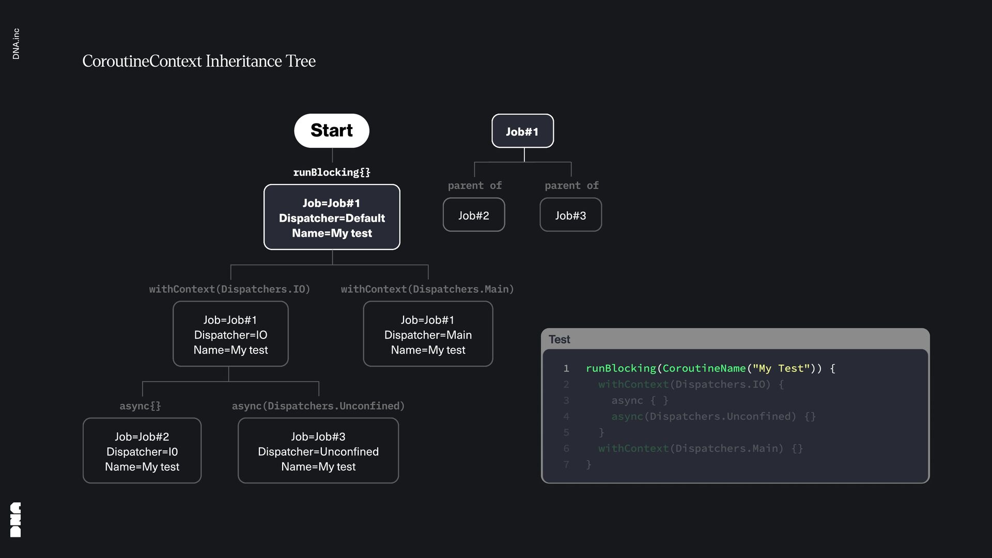Click the Job=Job#2 context box
Image resolution: width=992 pixels, height=558 pixels.
click(x=142, y=451)
